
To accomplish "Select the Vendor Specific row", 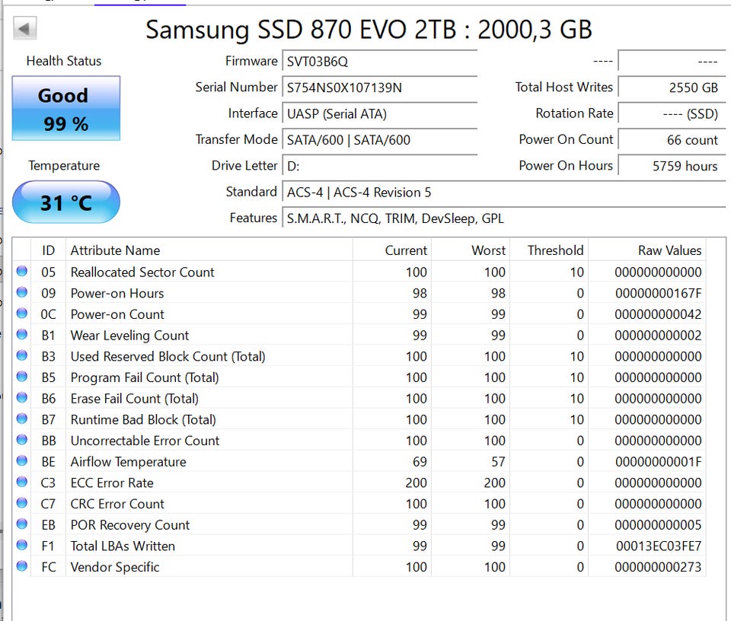I will tap(359, 566).
